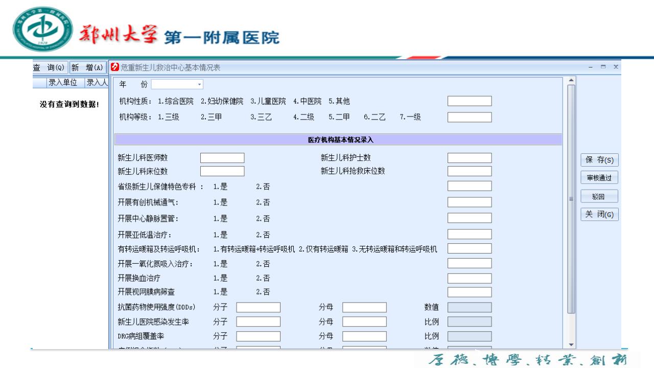This screenshot has width=654, height=368.
Task: Approve with 审核通过 button
Action: 599,178
